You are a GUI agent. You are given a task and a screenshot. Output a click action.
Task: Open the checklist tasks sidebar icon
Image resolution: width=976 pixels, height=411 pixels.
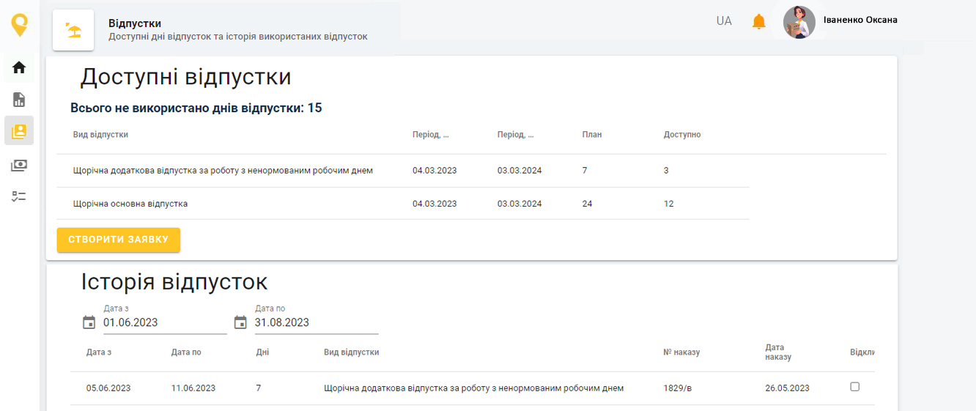coord(19,196)
